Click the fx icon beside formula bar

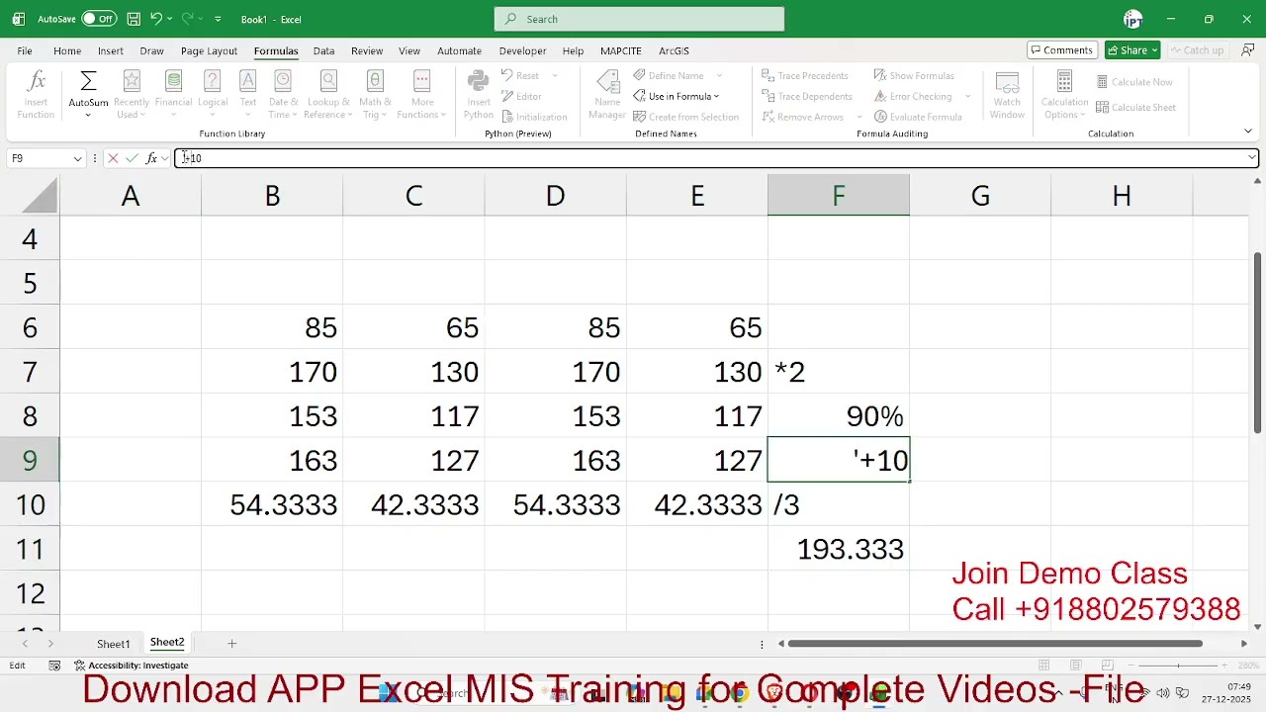151,158
